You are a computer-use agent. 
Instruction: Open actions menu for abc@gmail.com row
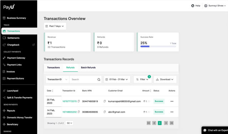coord(172,112)
